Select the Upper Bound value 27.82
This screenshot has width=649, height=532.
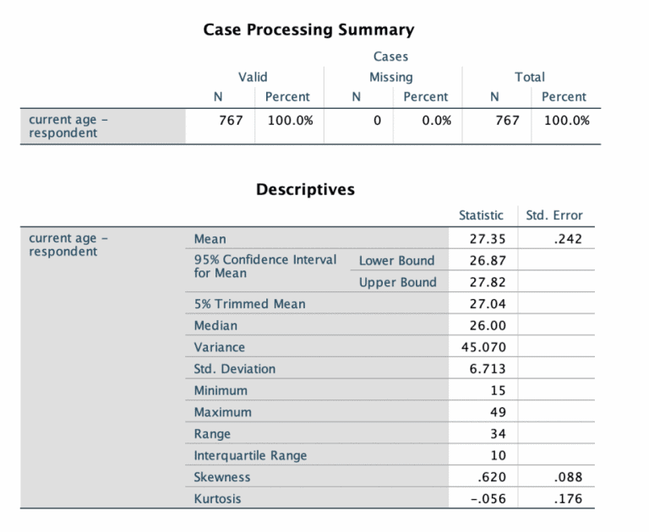tap(487, 283)
